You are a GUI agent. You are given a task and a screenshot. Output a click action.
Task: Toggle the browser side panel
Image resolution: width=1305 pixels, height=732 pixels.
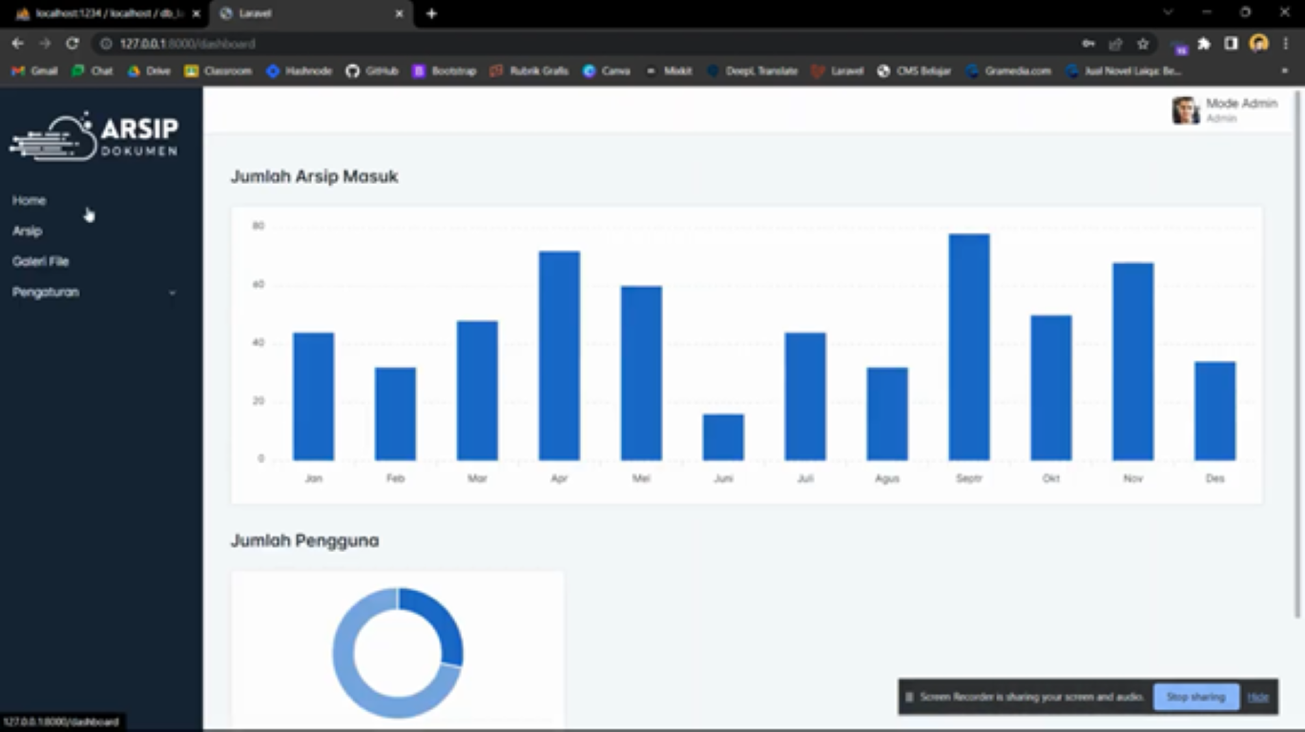click(1232, 44)
